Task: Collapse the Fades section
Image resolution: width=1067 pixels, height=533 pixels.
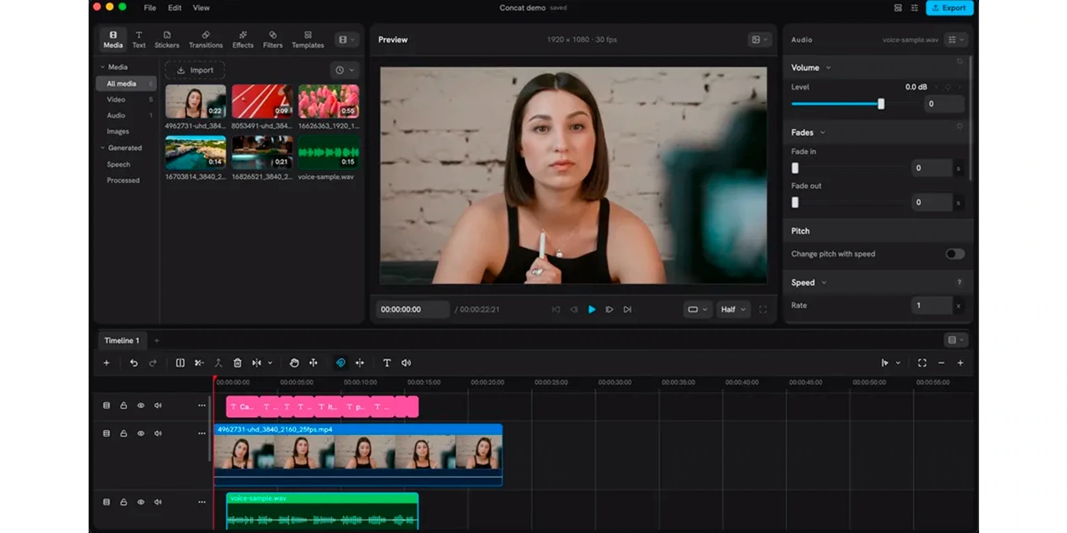Action: 823,132
